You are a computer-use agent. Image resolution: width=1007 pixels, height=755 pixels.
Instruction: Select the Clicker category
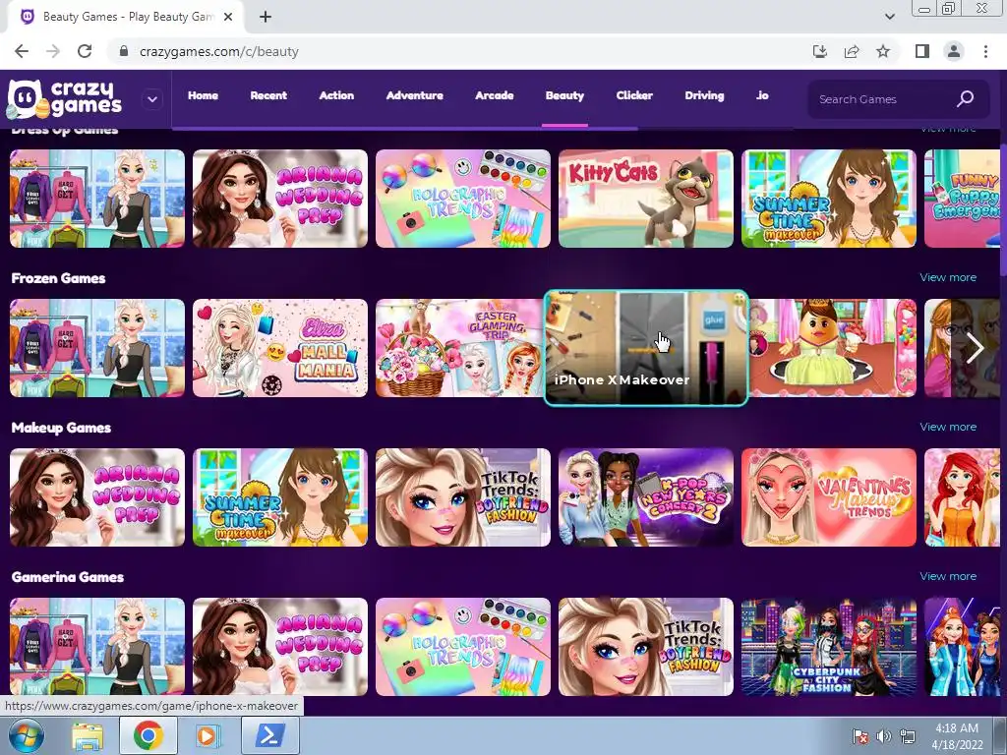tap(634, 95)
